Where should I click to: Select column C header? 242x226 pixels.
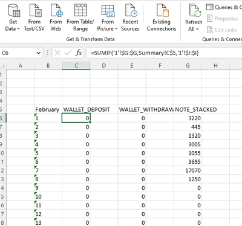pyautogui.click(x=76, y=66)
